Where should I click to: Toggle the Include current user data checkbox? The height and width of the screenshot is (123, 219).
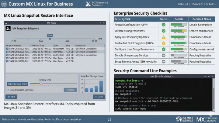point(8,90)
